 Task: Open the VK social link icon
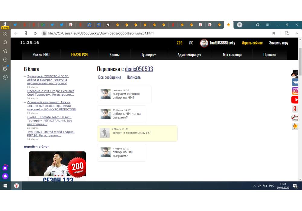pos(295,82)
